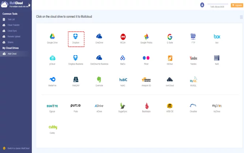Choose the ADrive icon
Image resolution: width=244 pixels, height=153 pixels.
[x=99, y=106]
